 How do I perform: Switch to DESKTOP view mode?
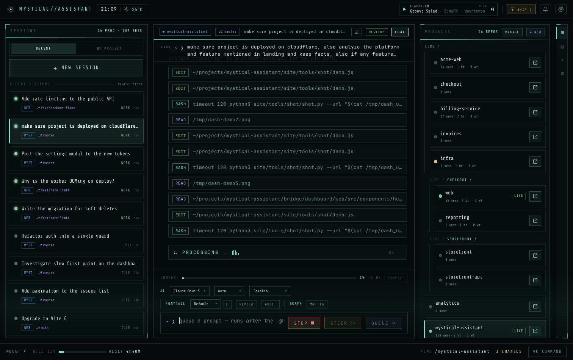tap(377, 32)
